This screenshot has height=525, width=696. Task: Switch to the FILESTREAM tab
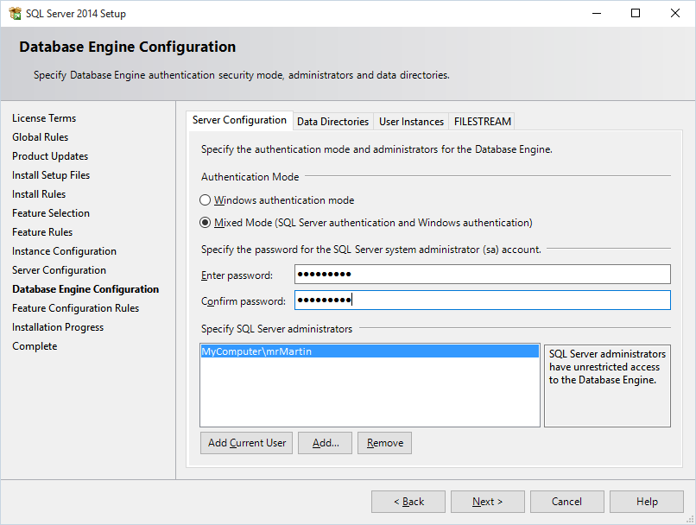point(482,122)
